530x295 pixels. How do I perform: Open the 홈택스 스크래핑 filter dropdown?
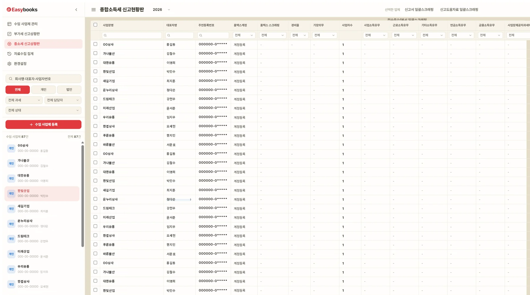coord(273,35)
